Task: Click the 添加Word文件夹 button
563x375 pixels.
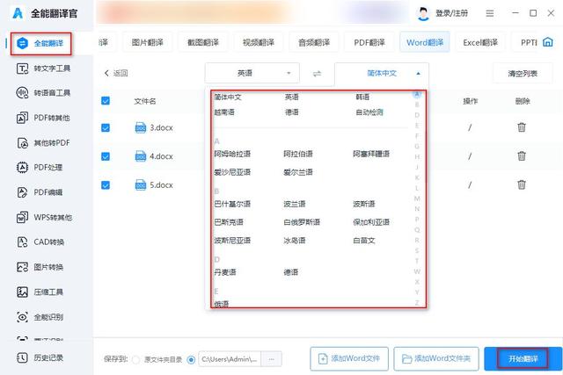Action: pyautogui.click(x=436, y=358)
